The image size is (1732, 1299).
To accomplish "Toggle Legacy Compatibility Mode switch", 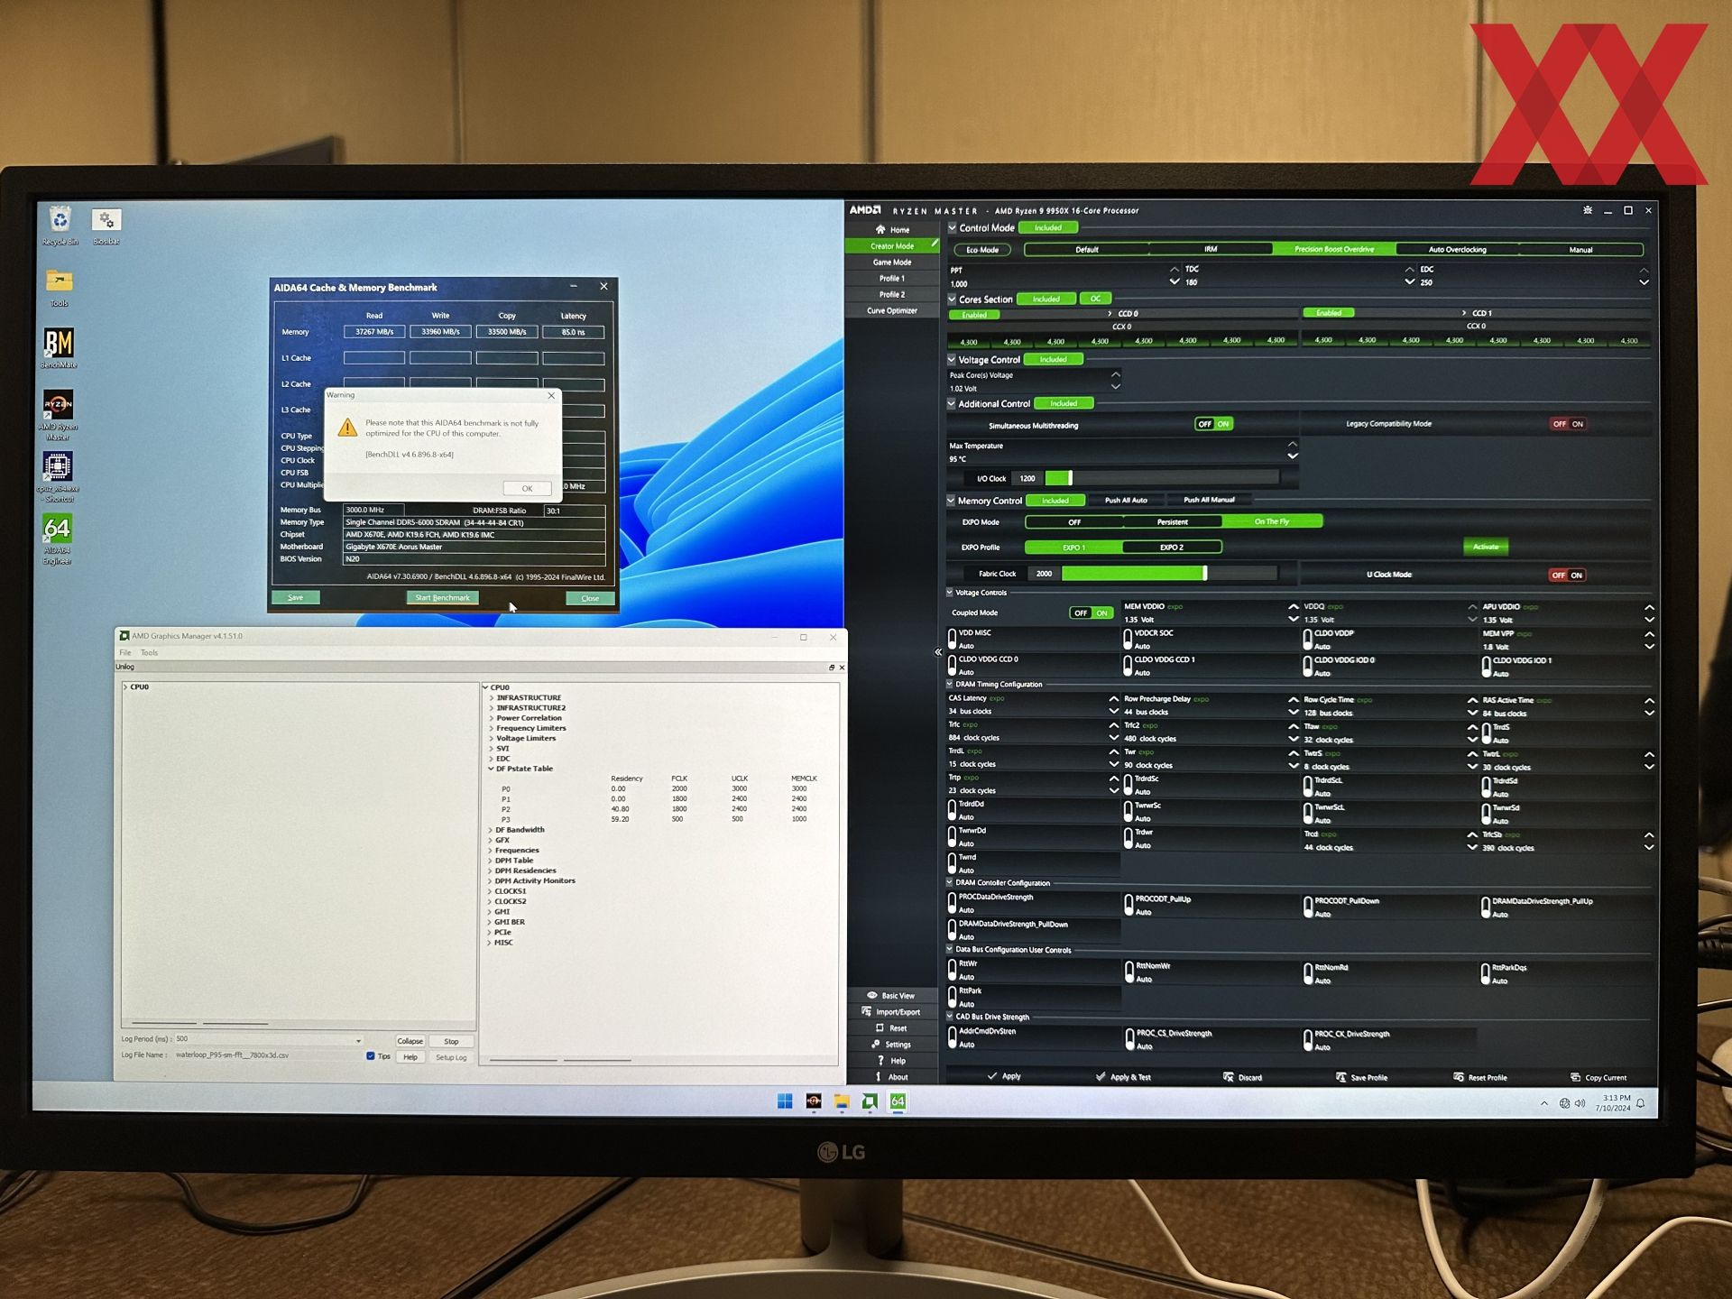I will pyautogui.click(x=1568, y=424).
